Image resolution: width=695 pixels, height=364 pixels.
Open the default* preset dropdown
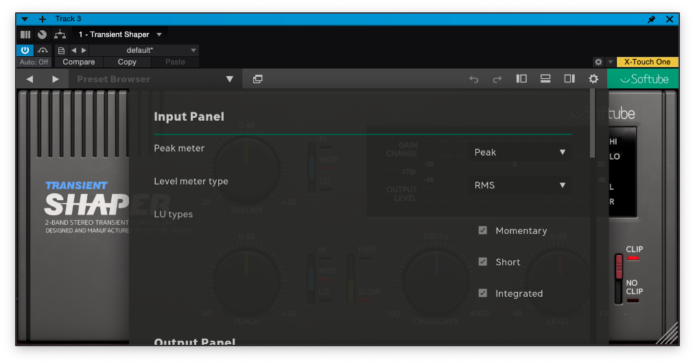[144, 51]
